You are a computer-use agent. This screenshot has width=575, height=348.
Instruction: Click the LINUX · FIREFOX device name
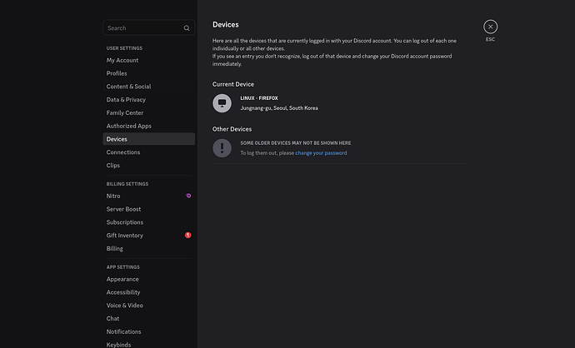pos(259,98)
